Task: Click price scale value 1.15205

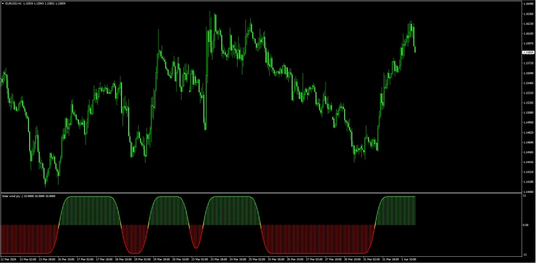Action: pyautogui.click(x=528, y=103)
